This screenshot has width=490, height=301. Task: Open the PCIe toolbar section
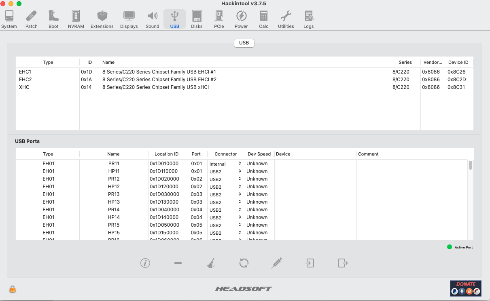219,19
